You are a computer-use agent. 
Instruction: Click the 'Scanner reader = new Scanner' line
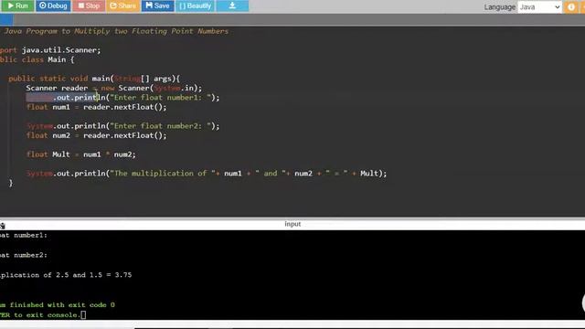click(113, 88)
